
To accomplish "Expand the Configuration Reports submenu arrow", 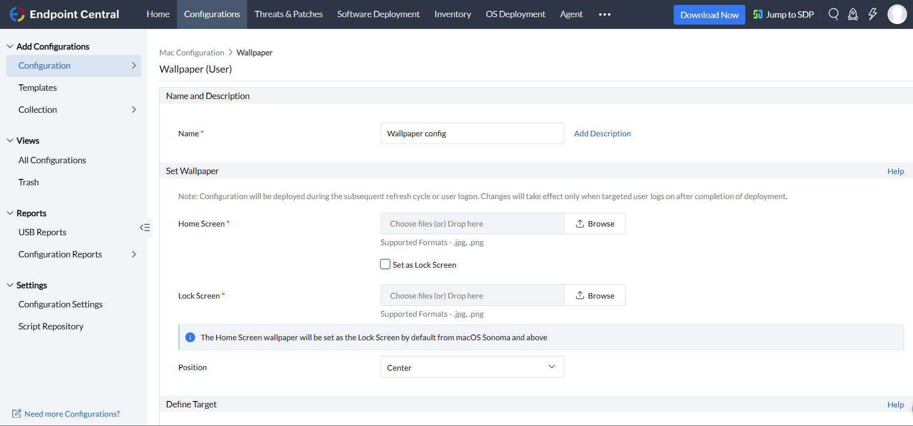I will [x=134, y=254].
